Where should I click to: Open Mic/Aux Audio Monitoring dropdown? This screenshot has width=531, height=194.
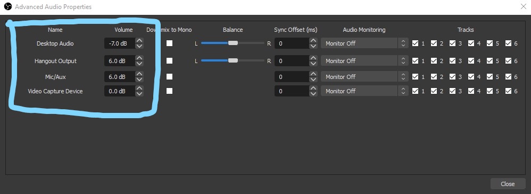click(364, 76)
